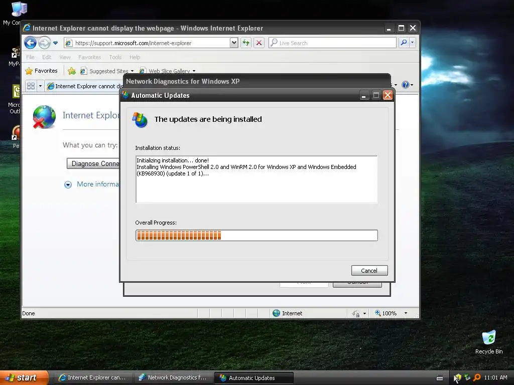This screenshot has width=514, height=385.
Task: Click the Overall Progress bar
Action: (x=256, y=236)
